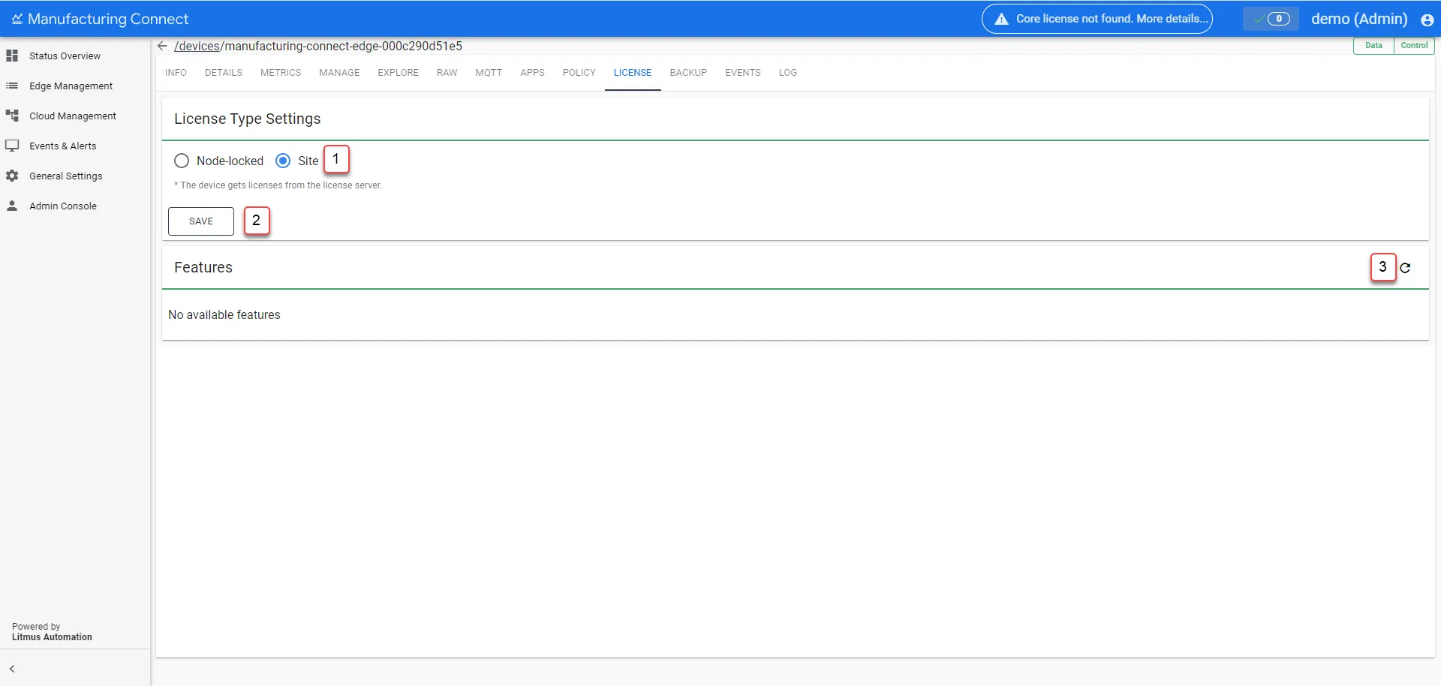Viewport: 1441px width, 686px height.
Task: Click the demo (Admin) user name
Action: click(1359, 19)
